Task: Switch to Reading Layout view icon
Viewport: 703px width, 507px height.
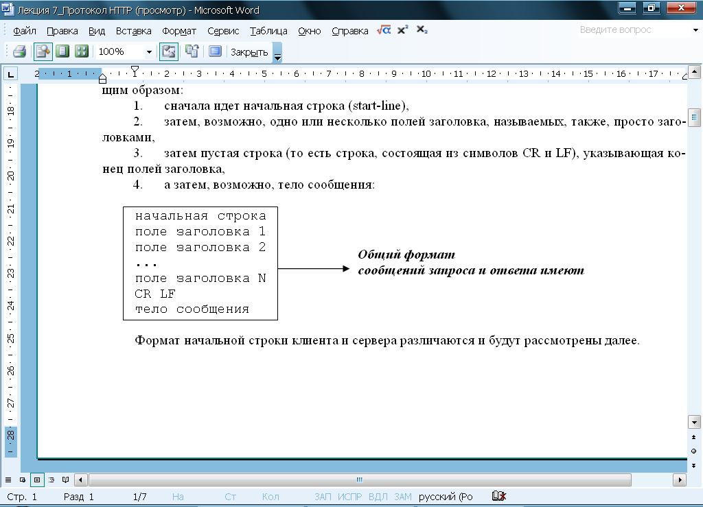Action: [65, 480]
